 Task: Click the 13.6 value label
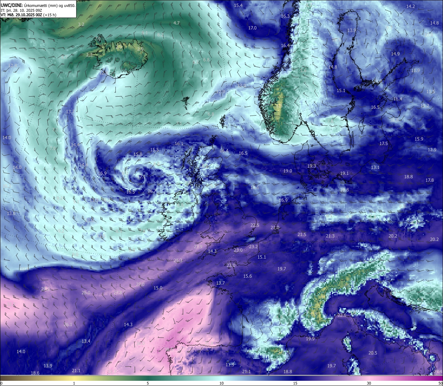coord(11,213)
